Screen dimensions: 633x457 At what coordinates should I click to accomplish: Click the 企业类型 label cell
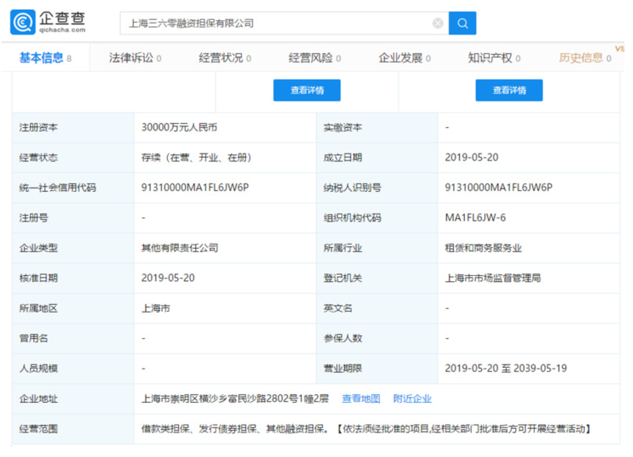coord(73,248)
